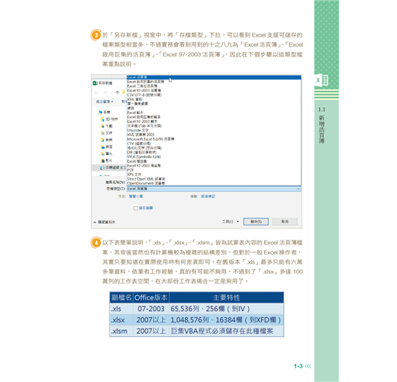Select the 桌面 desktop folder icon

click(102, 147)
